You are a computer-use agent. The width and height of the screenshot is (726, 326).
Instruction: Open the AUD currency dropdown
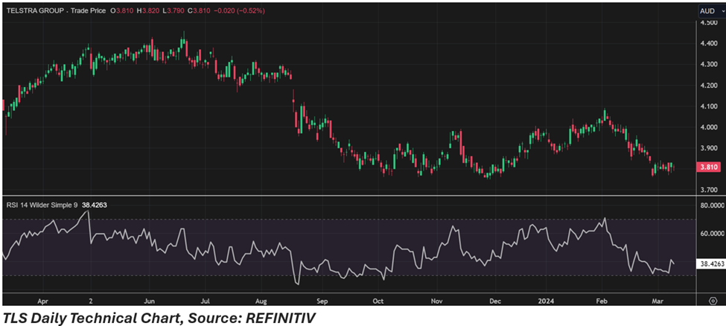(x=712, y=10)
